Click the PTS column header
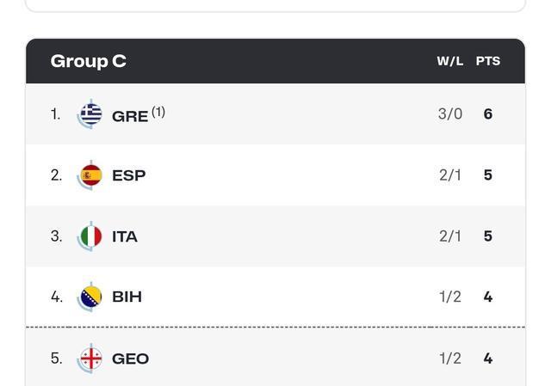 (488, 61)
